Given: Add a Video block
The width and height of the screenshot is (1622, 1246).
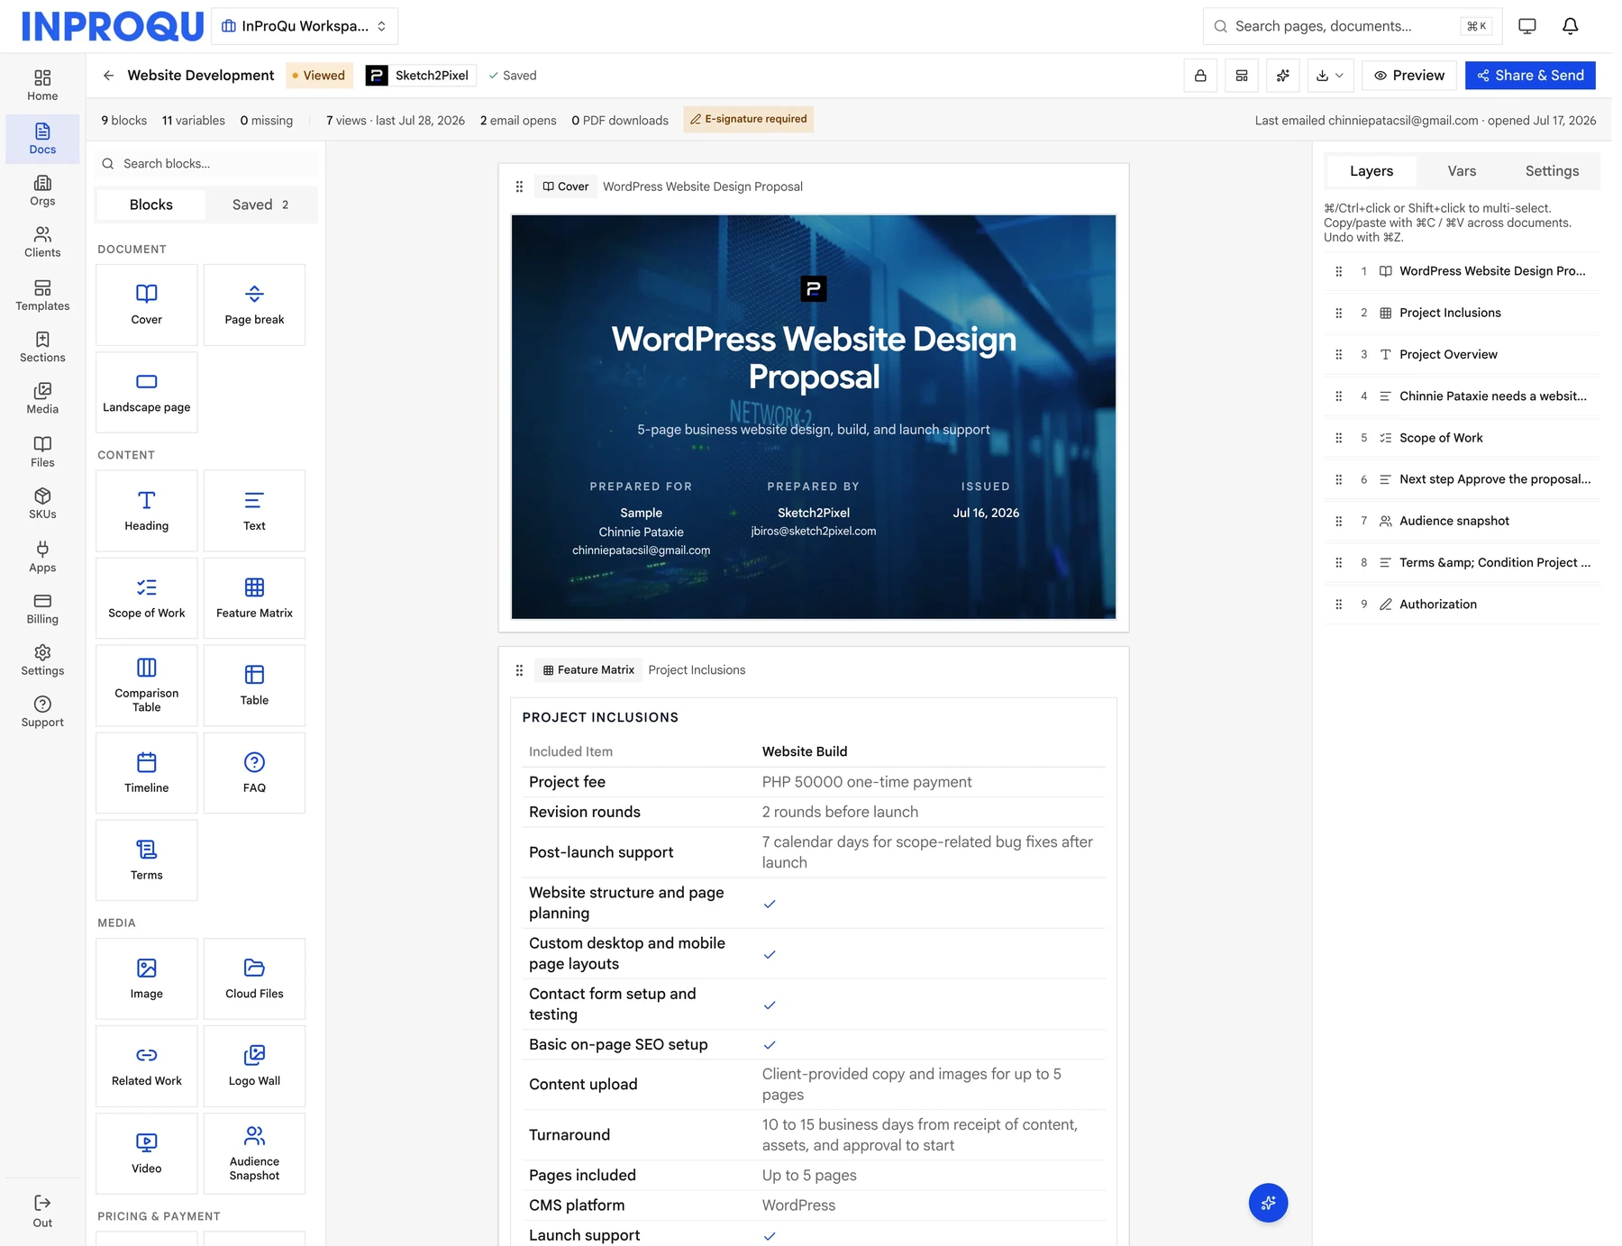Looking at the screenshot, I should click(147, 1154).
